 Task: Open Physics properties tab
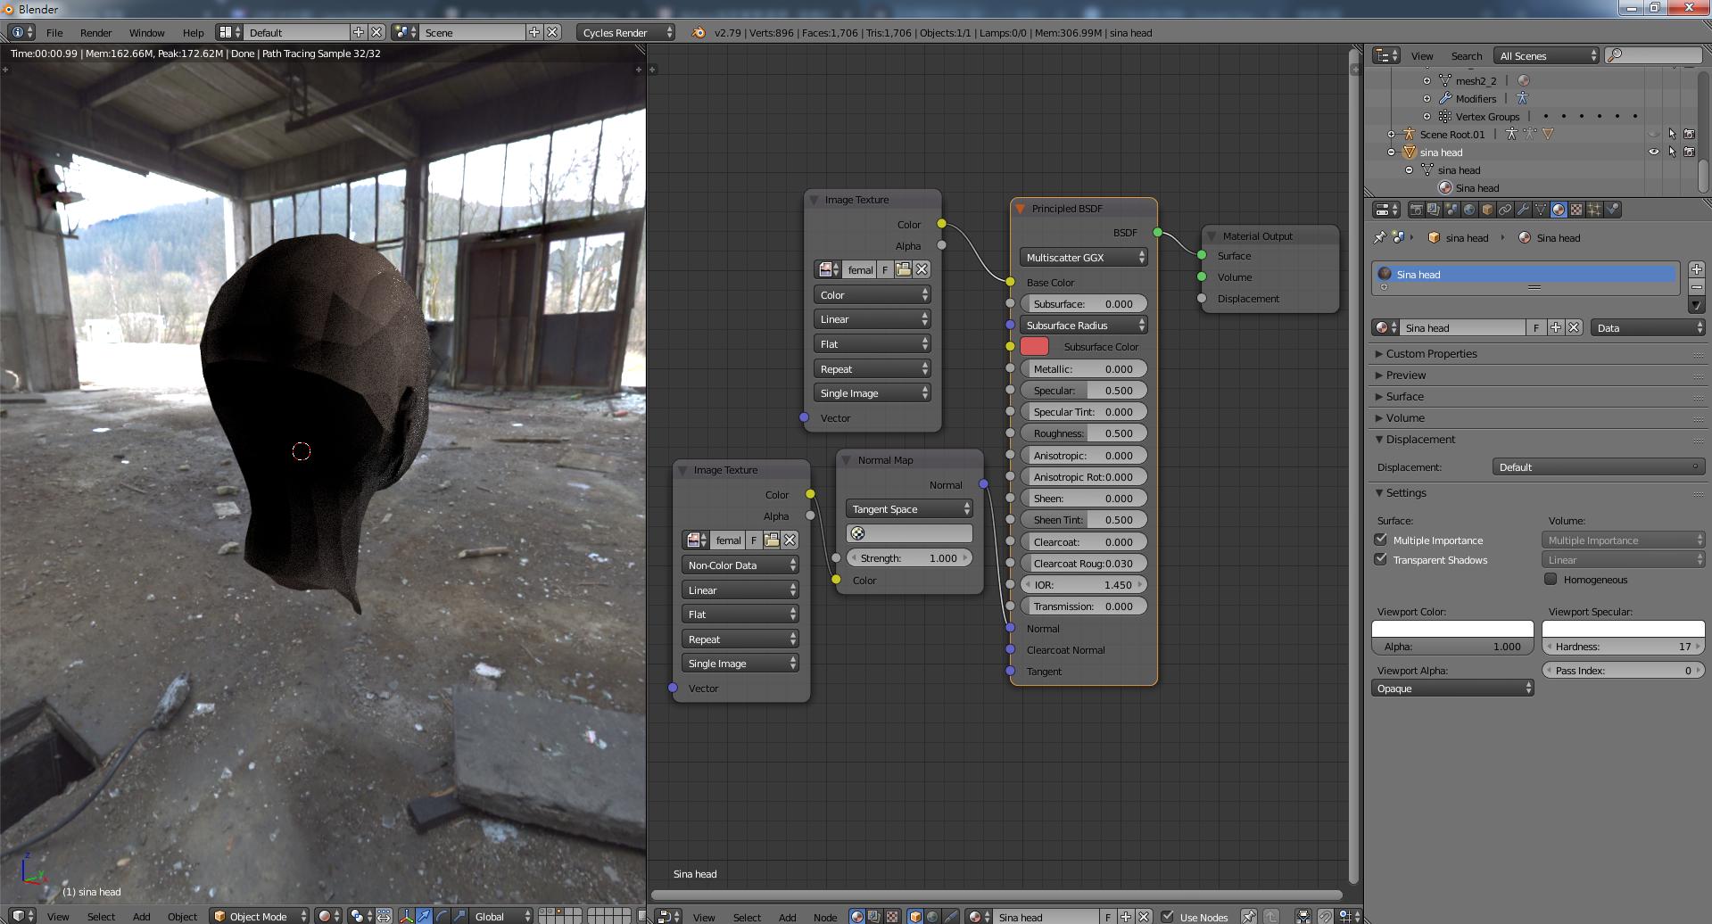1612,210
